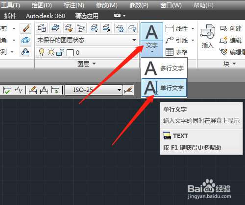This screenshot has height=205, width=245.
Task: Open the 参数(P) menu
Action: pyautogui.click(x=139, y=5)
